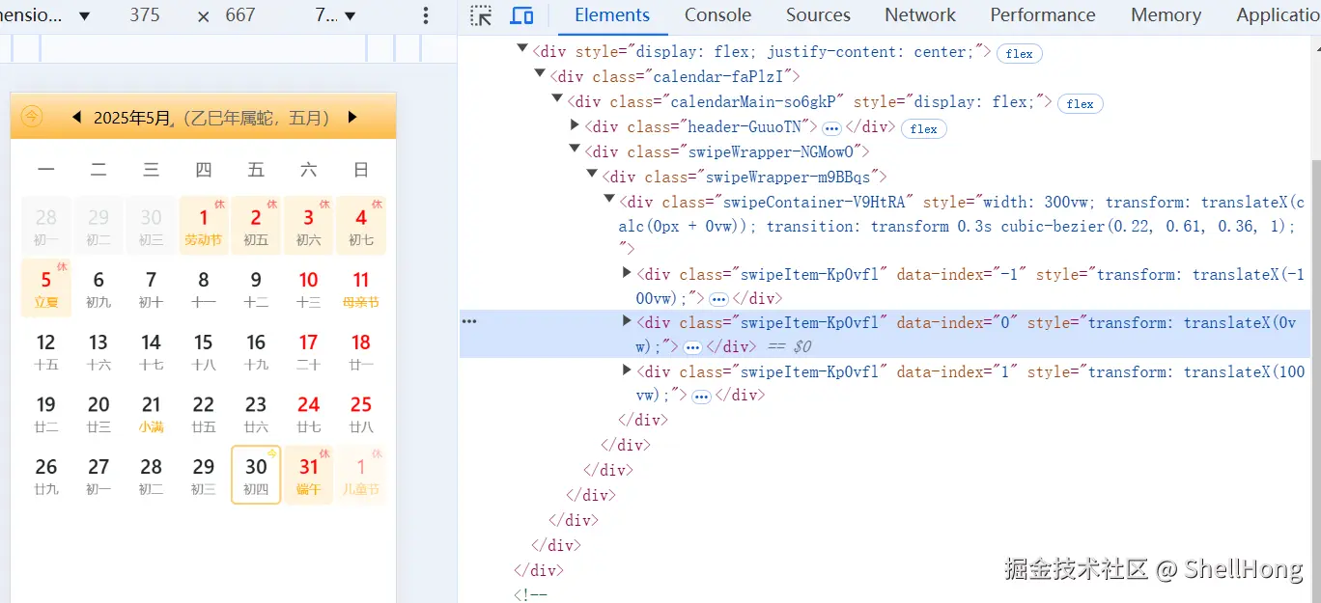Click flex badge beside header-GuuoTN
1321x603 pixels.
924,128
